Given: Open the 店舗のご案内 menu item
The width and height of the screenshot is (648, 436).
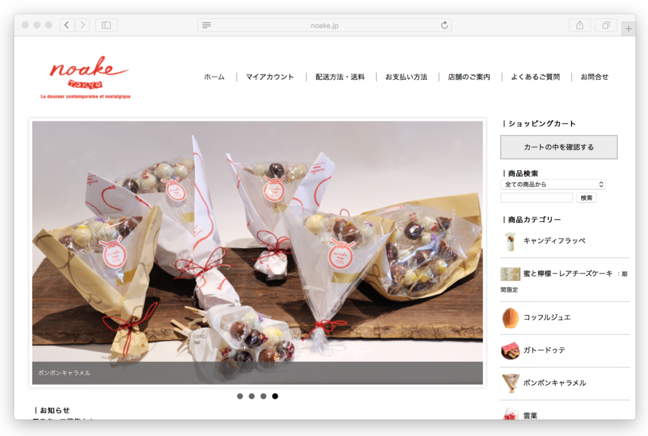Looking at the screenshot, I should (x=469, y=77).
